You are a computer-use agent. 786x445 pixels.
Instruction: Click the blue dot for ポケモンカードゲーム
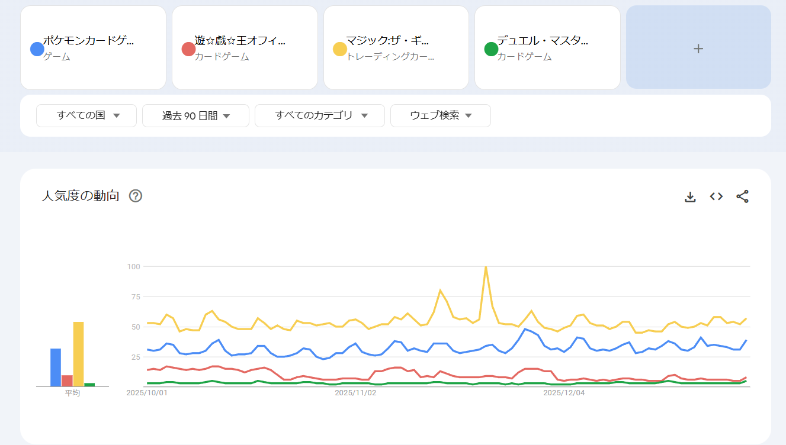point(37,49)
